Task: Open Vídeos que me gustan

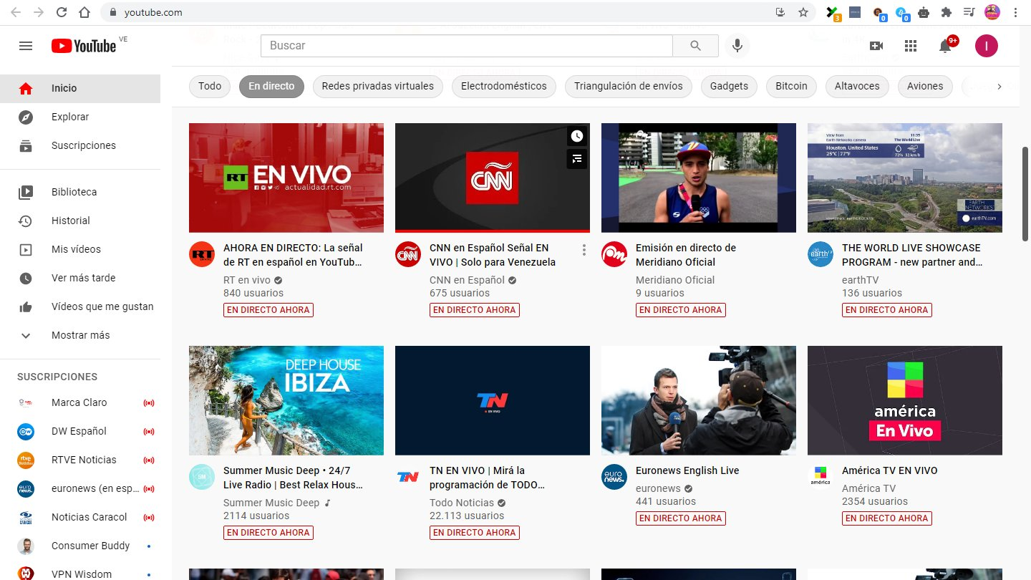Action: coord(80,306)
